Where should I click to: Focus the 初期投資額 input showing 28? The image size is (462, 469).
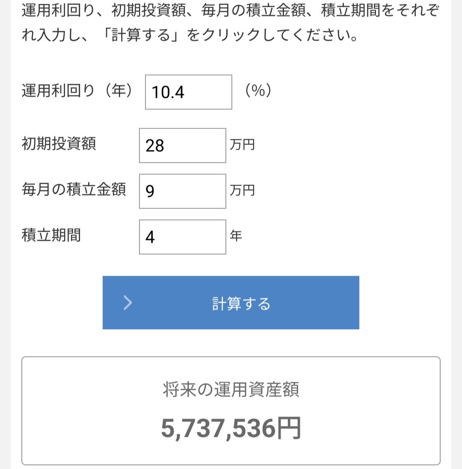(183, 146)
